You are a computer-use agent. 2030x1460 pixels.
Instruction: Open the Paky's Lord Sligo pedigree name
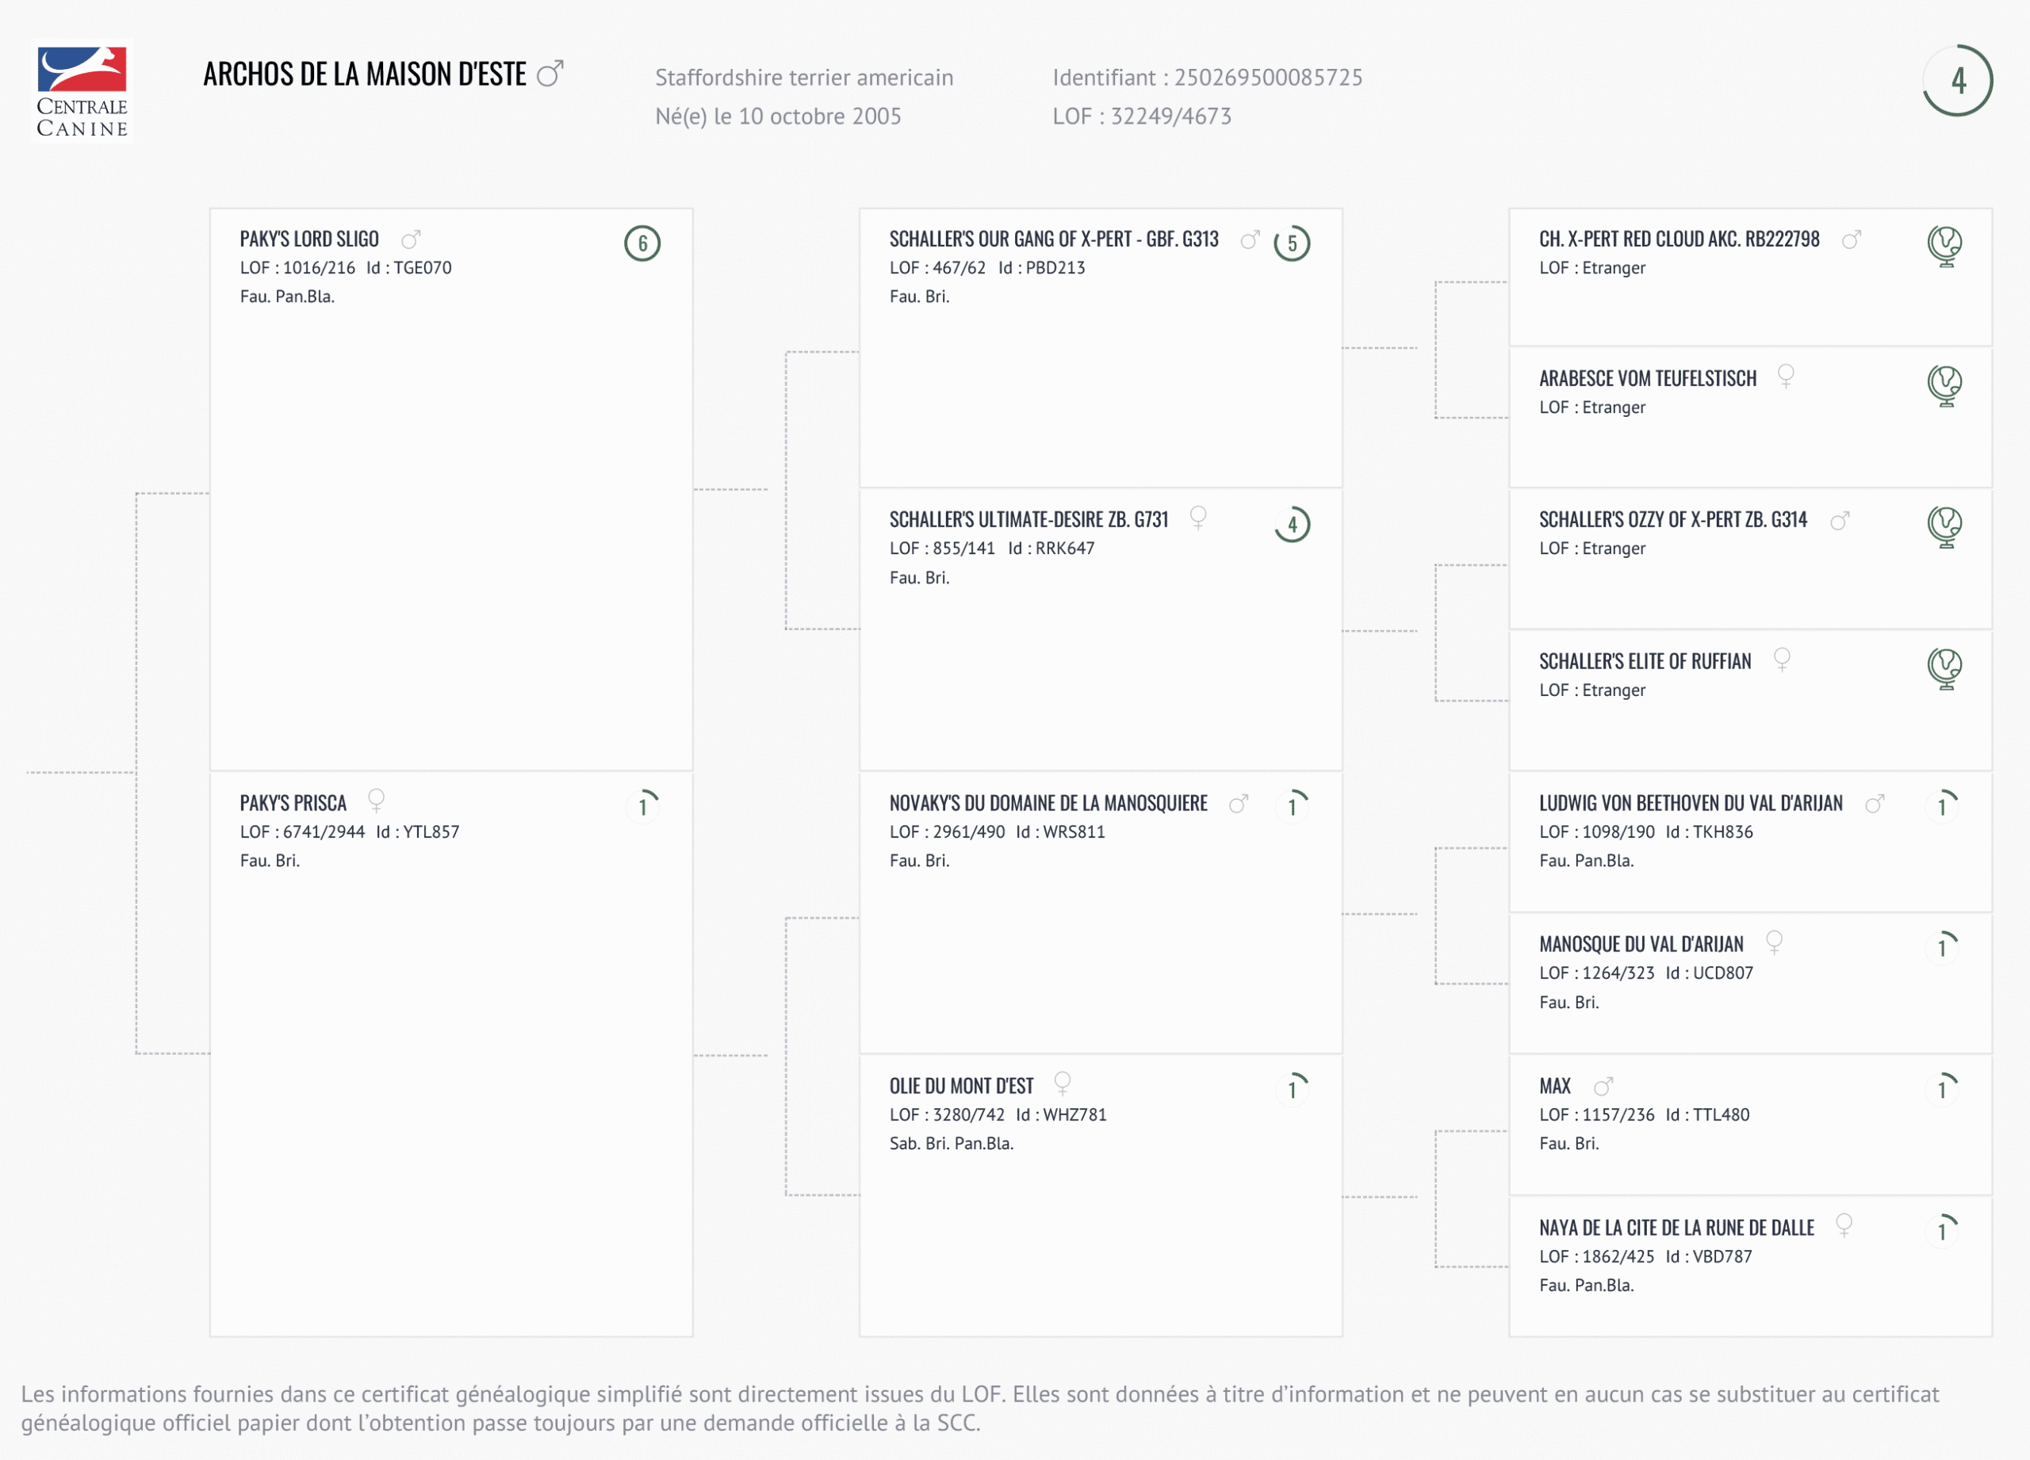click(x=308, y=239)
